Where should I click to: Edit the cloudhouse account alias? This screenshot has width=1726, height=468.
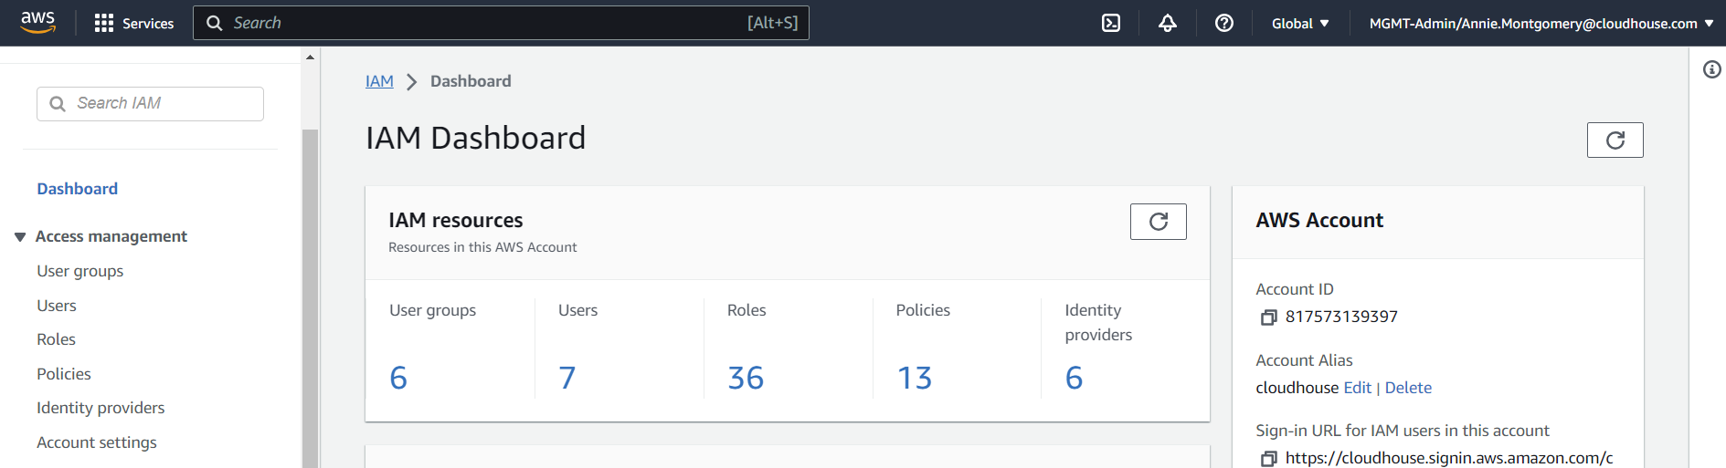tap(1357, 388)
